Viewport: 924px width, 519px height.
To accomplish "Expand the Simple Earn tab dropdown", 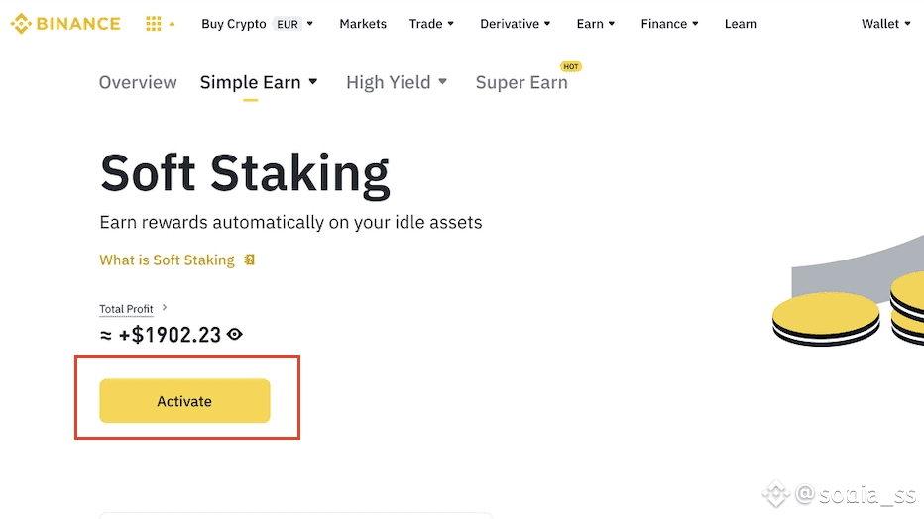I will 313,82.
